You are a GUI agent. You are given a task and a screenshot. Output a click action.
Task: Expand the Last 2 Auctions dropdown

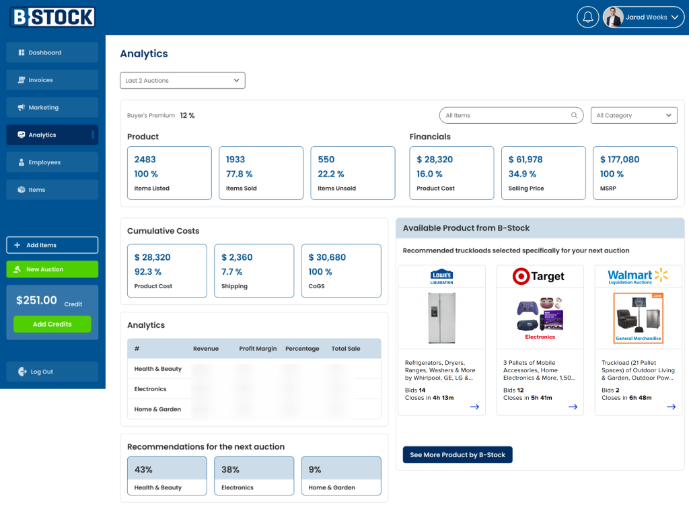click(x=182, y=81)
